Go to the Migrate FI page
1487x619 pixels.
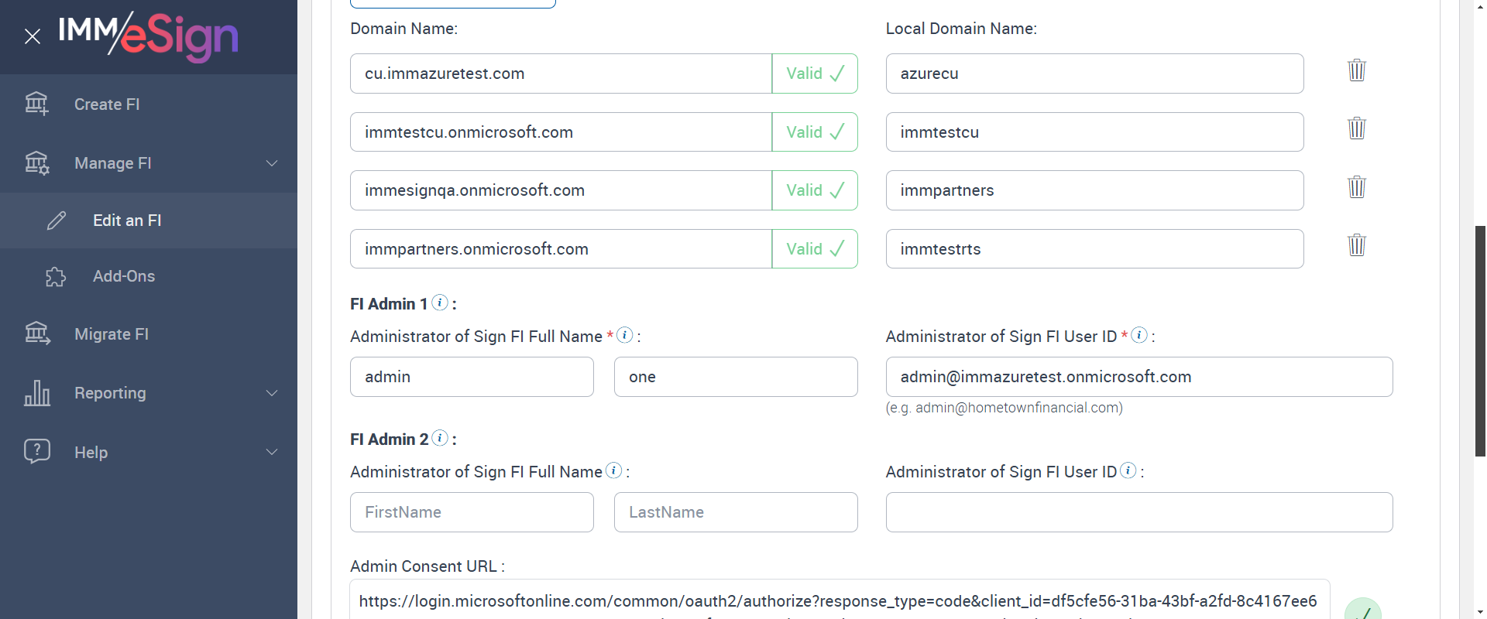click(x=112, y=334)
